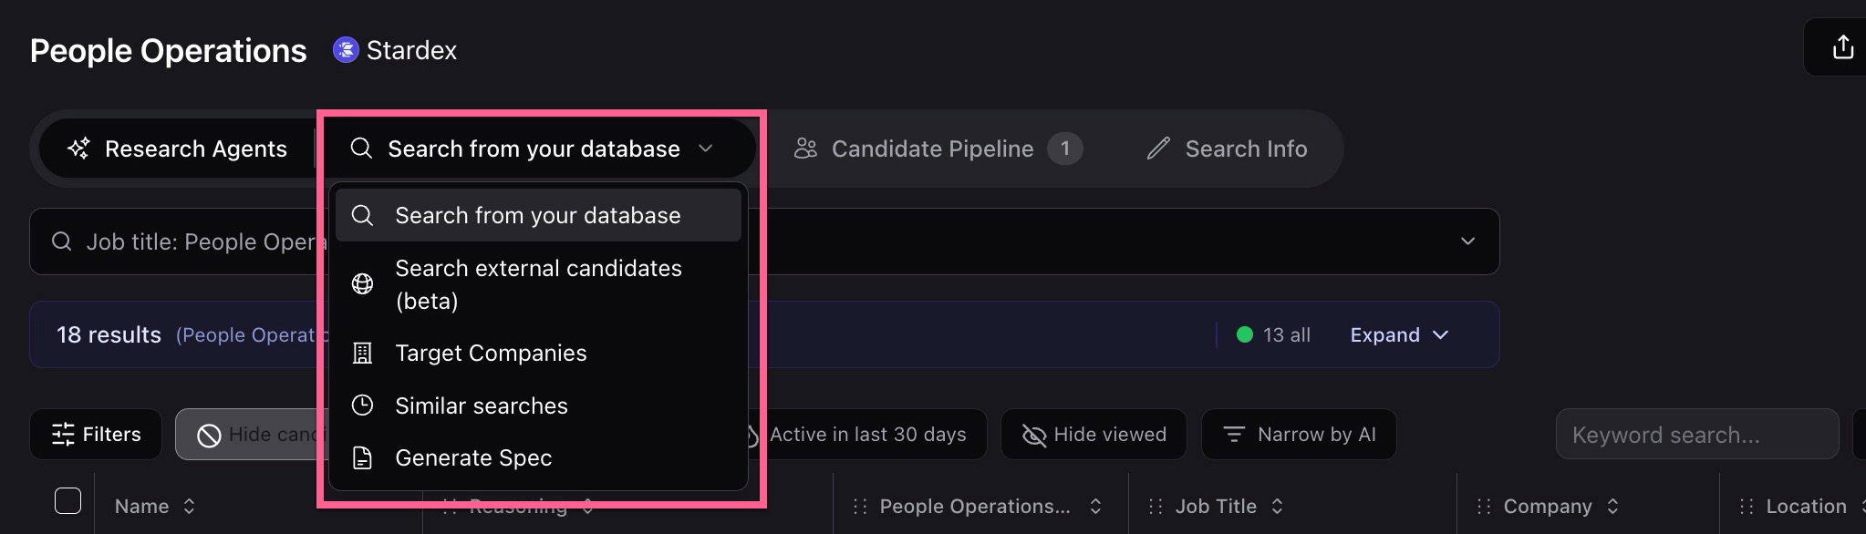Image resolution: width=1866 pixels, height=534 pixels.
Task: Click the magnifier icon in Job title field
Action: (62, 241)
